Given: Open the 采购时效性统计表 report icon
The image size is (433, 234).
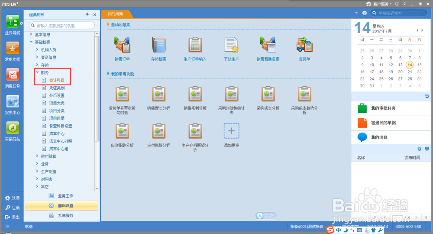Looking at the screenshot, I should pos(231,94).
